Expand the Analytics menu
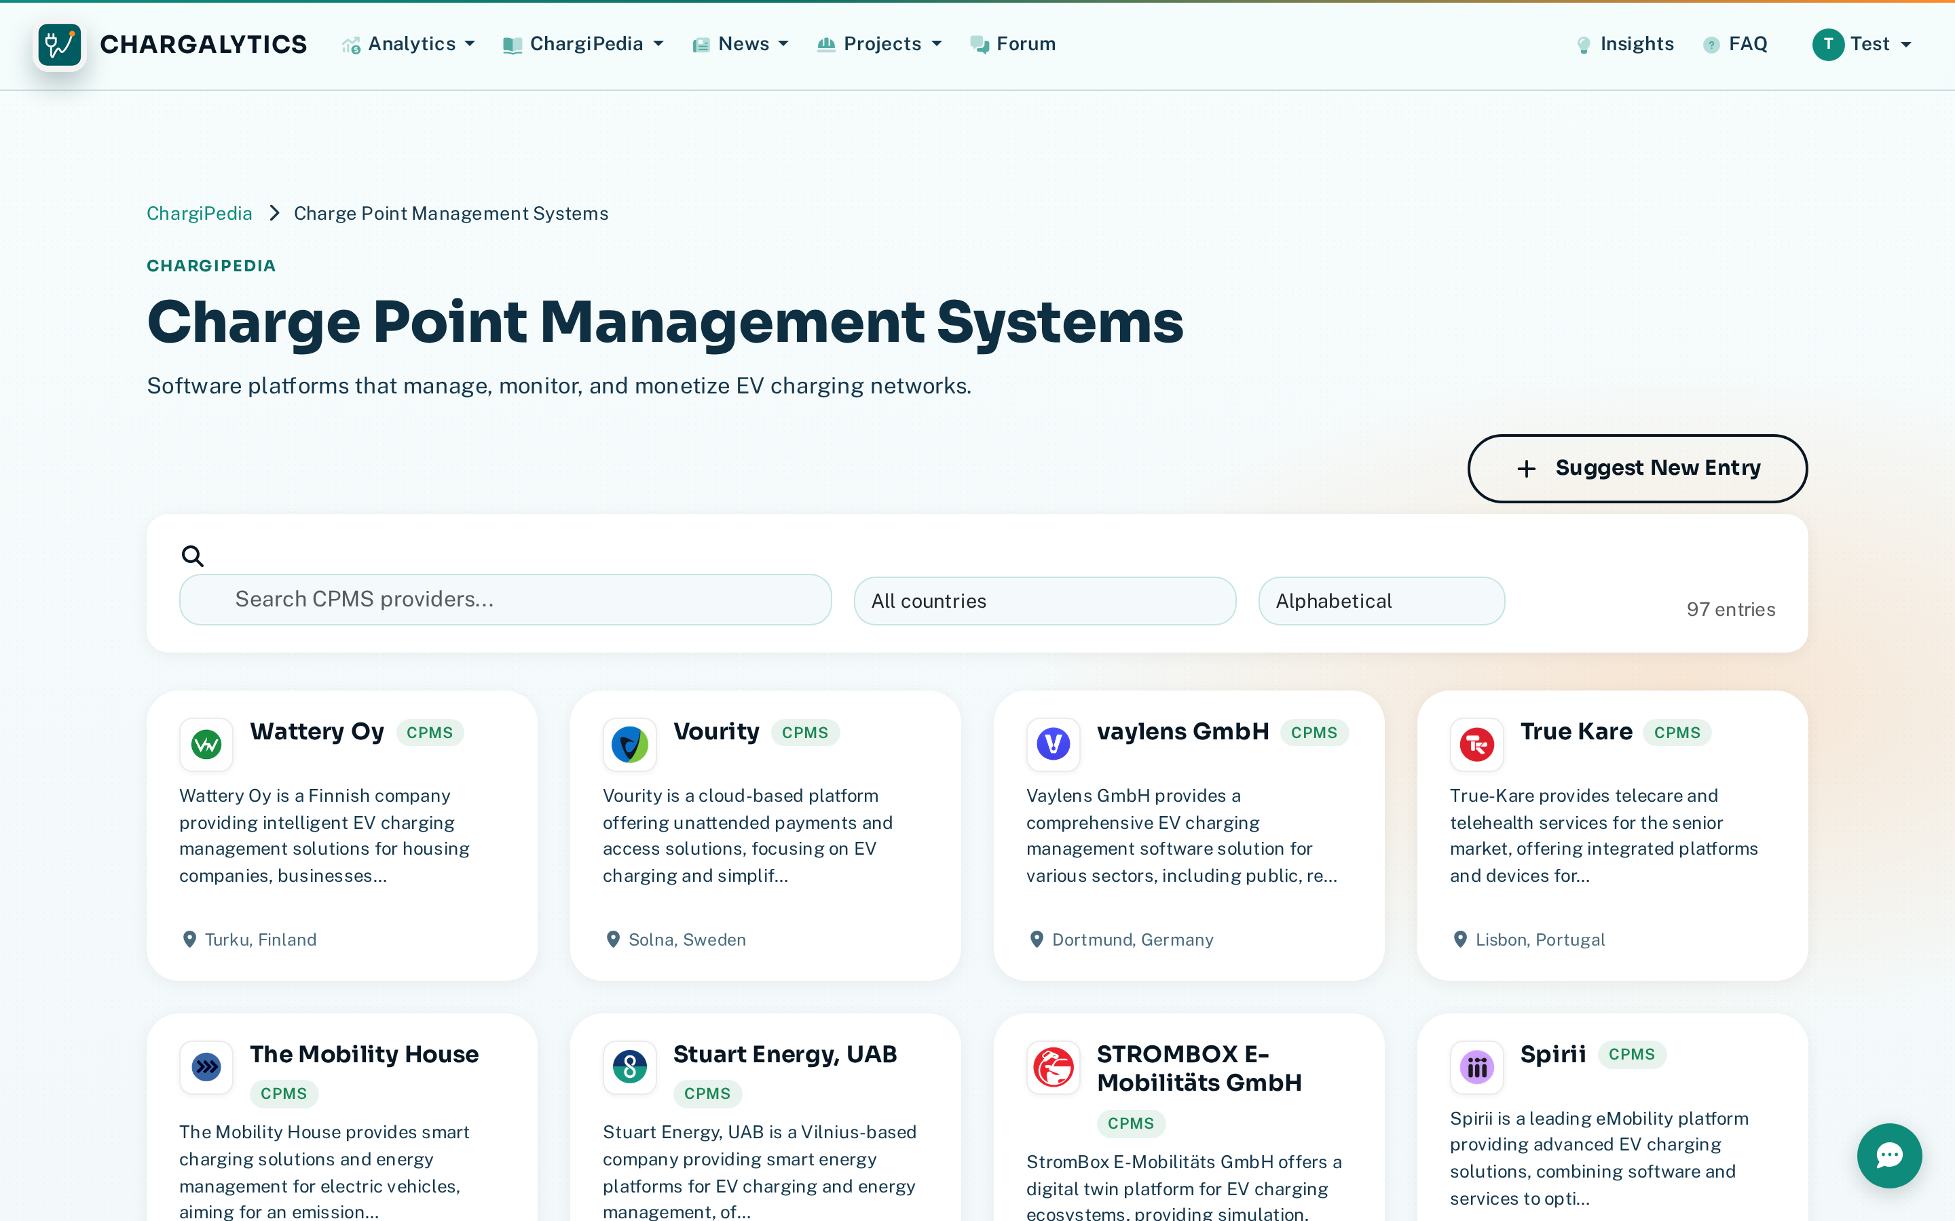 click(408, 44)
